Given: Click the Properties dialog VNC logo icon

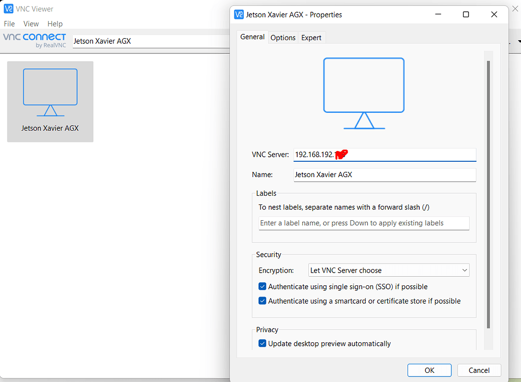Looking at the screenshot, I should click(x=239, y=15).
